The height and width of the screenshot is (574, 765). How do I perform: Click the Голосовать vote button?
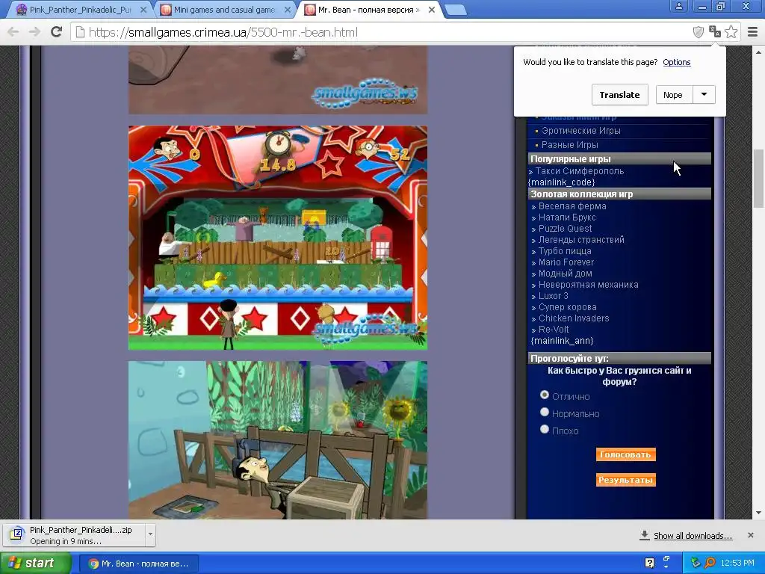625,454
